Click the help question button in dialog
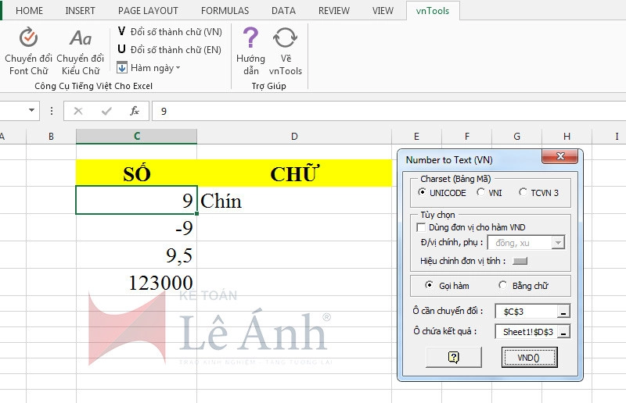The height and width of the screenshot is (403, 626). point(454,357)
